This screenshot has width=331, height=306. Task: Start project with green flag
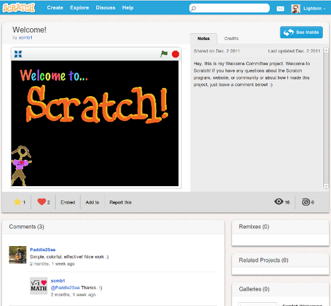[164, 54]
